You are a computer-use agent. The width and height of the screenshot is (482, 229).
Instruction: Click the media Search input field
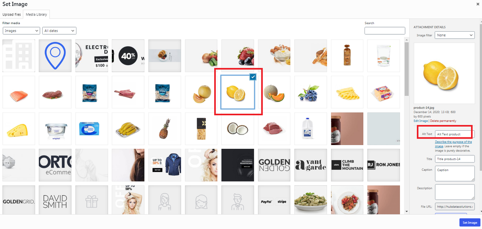tap(385, 31)
